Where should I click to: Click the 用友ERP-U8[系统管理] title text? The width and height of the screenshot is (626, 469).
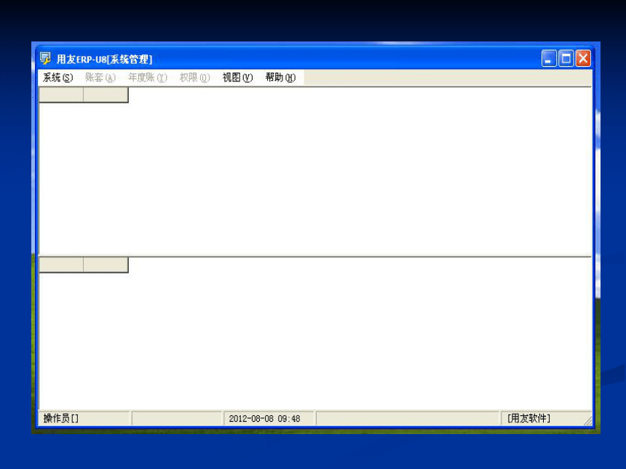point(104,59)
